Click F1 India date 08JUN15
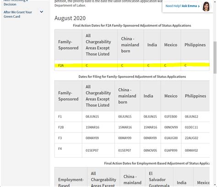This screenshot has height=187, width=217. point(150,116)
